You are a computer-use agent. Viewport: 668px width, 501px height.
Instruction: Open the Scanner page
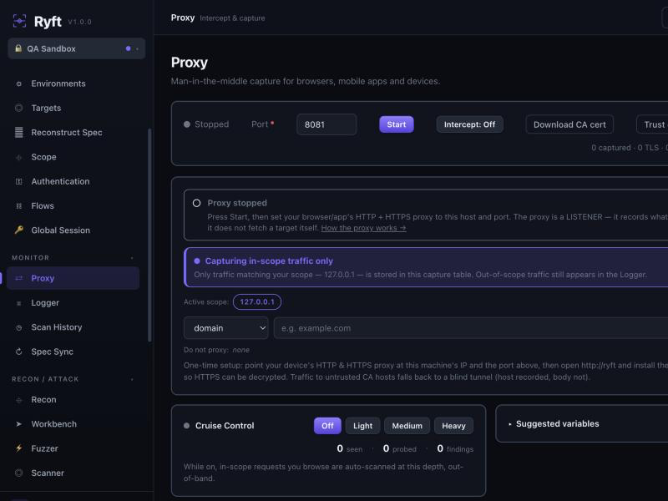pos(73,473)
